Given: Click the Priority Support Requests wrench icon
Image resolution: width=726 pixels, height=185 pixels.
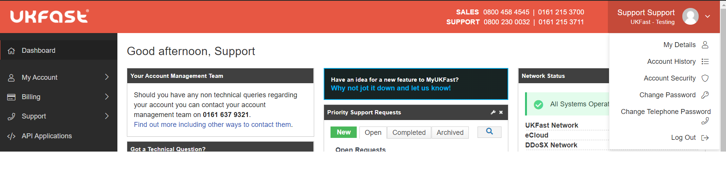Looking at the screenshot, I should coord(493,112).
